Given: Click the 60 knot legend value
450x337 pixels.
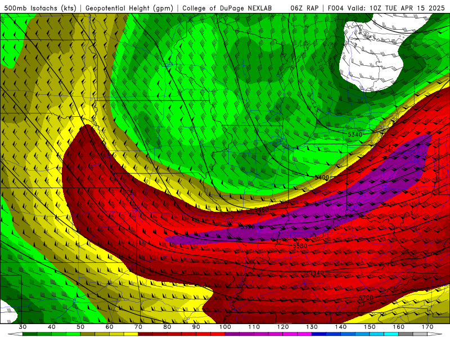Looking at the screenshot, I should tap(109, 327).
